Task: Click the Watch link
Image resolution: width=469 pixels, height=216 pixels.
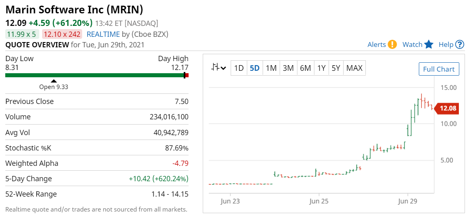Action: pos(412,44)
